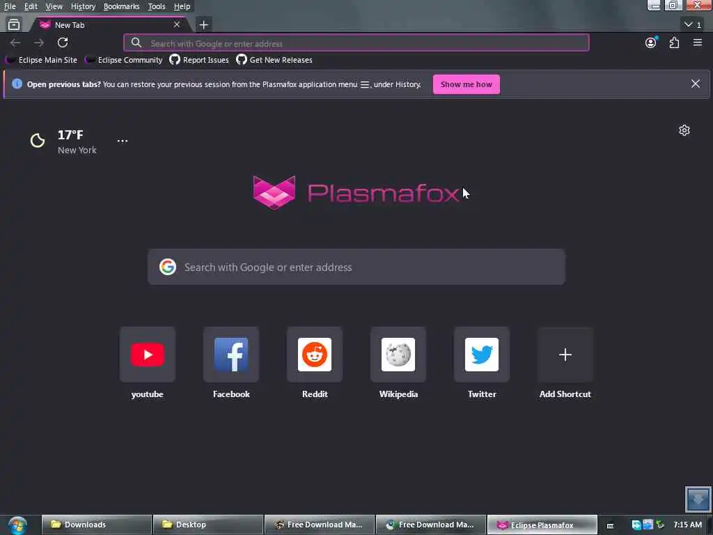Open Report Issues bookmark
713x535 pixels.
[x=199, y=60]
